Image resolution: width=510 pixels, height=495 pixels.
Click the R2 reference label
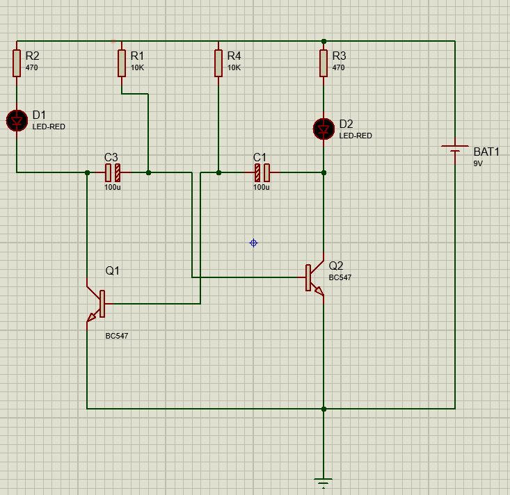(32, 56)
